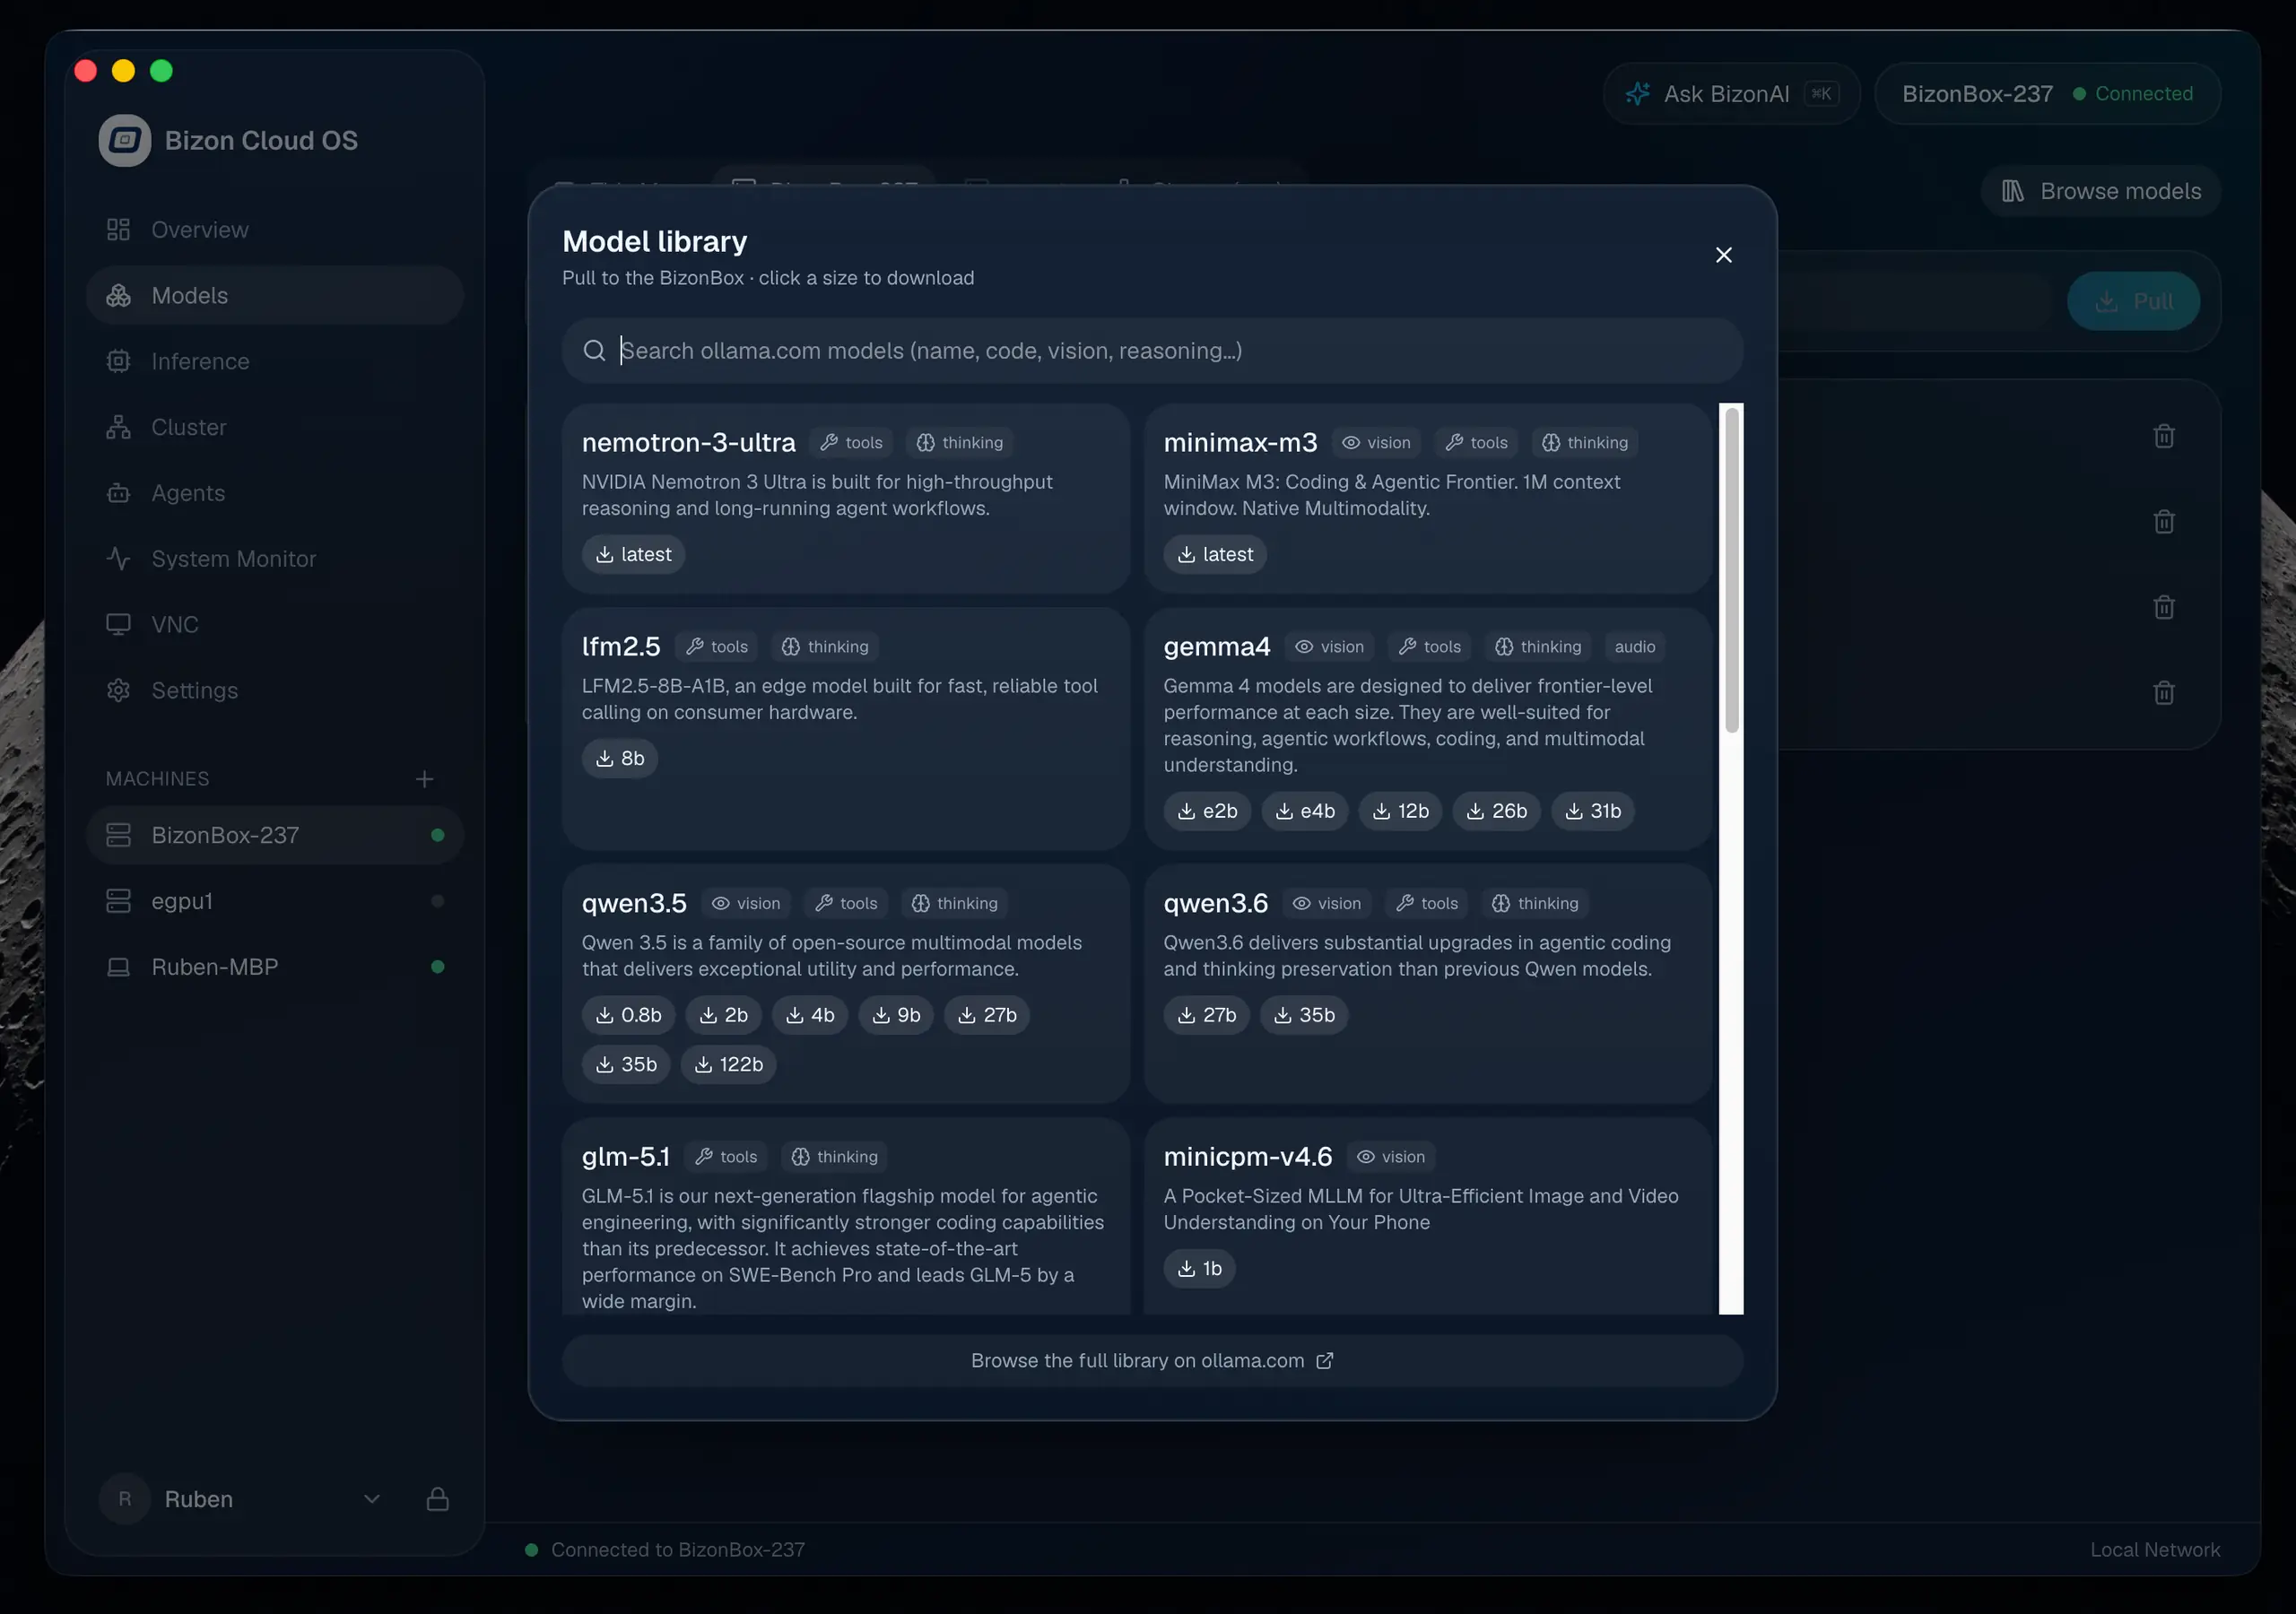Open Ask BizonAI assistant

(x=1731, y=94)
